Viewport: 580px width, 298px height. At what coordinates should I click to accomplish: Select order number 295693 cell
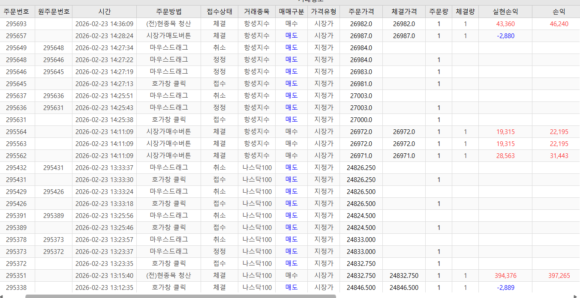pyautogui.click(x=16, y=24)
